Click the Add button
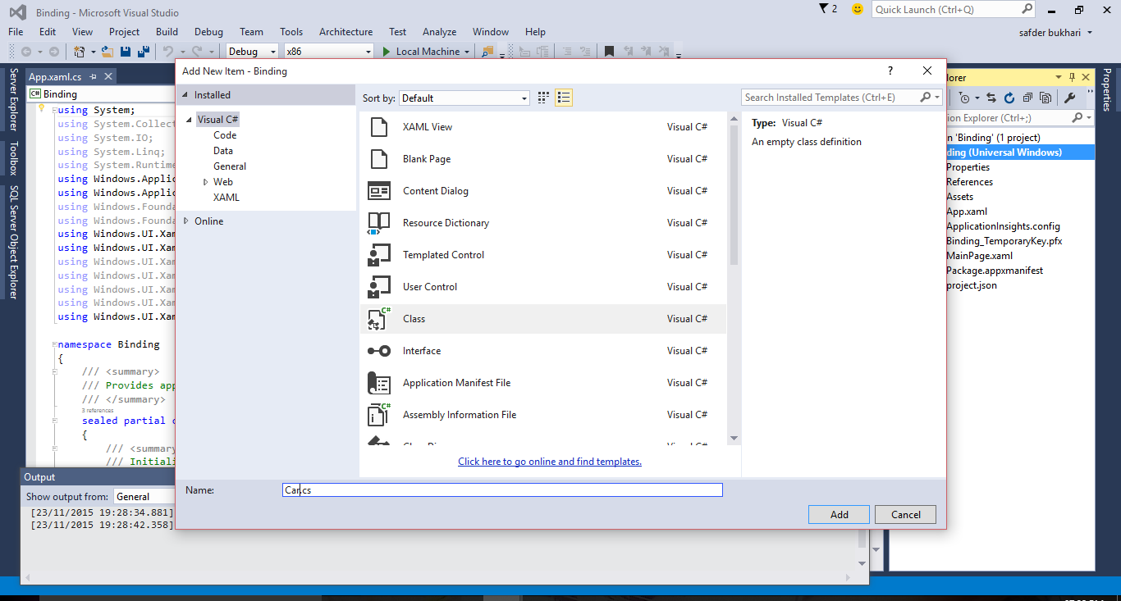 click(x=839, y=514)
